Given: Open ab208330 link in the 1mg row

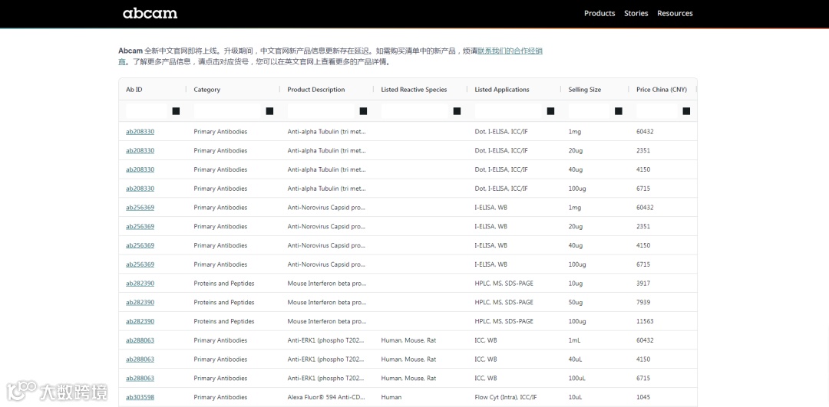Looking at the screenshot, I should tap(140, 131).
